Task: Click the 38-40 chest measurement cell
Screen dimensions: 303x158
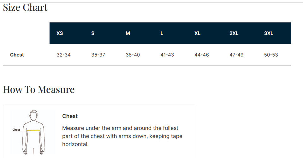Action: pos(133,55)
